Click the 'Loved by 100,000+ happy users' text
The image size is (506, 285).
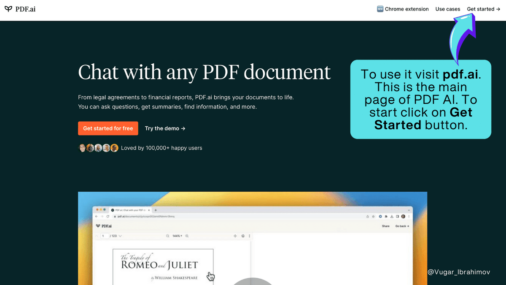tap(161, 148)
